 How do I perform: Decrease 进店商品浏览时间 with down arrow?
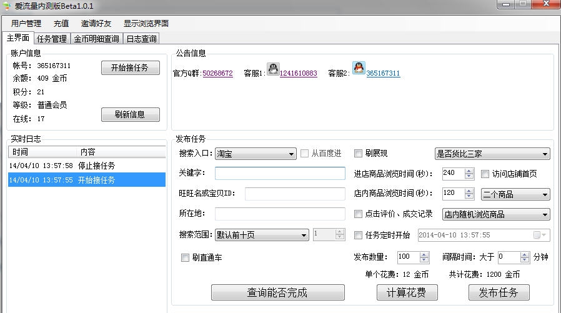point(469,176)
